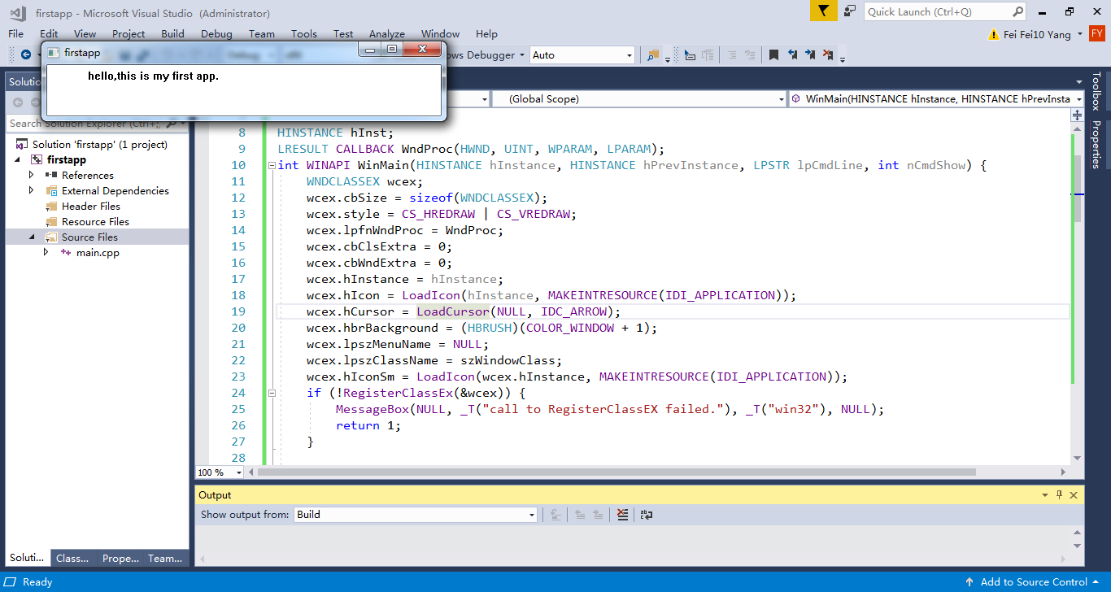Switch to the Class View tab

click(x=72, y=558)
